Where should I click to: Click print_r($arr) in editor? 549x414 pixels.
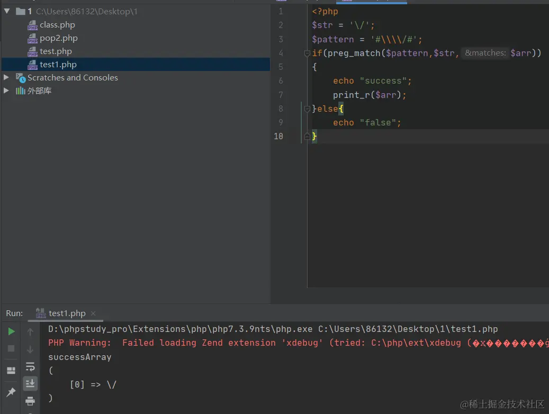(x=370, y=95)
